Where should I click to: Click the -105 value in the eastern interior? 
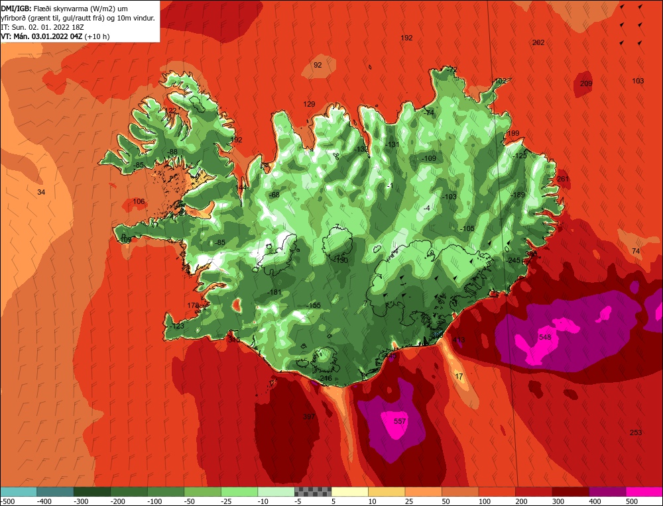[x=467, y=228]
